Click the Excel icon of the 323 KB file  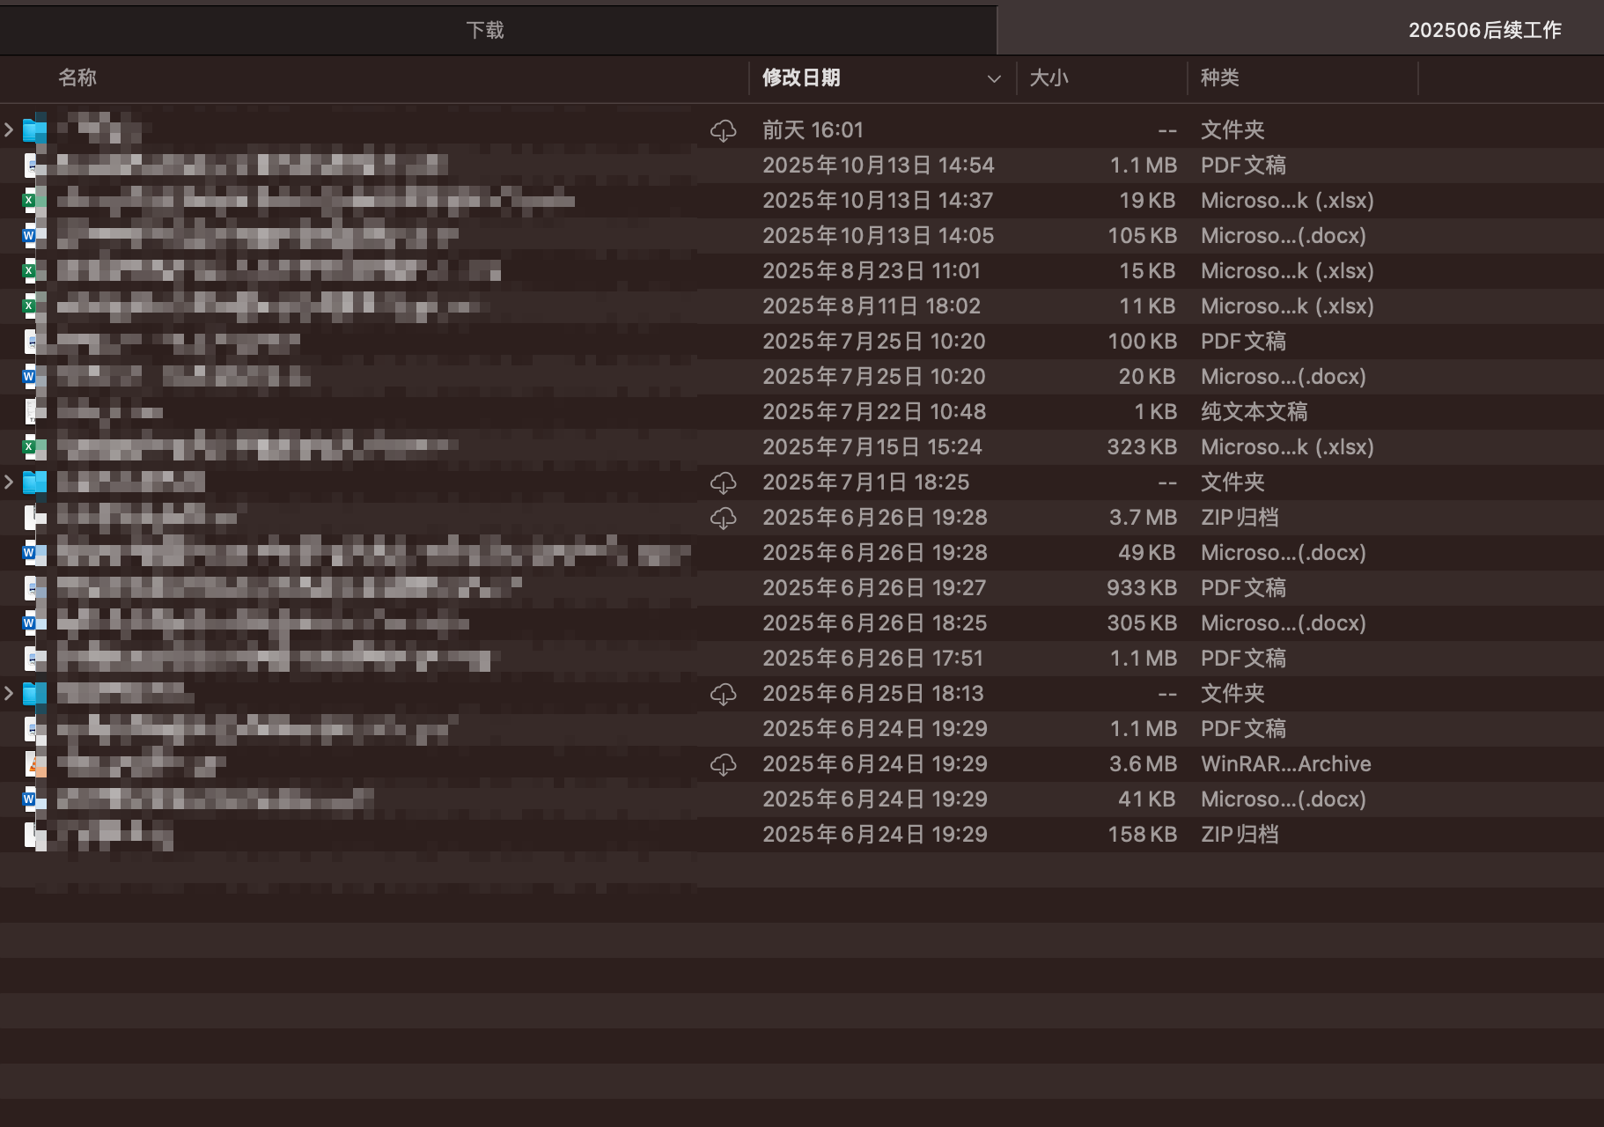point(33,447)
